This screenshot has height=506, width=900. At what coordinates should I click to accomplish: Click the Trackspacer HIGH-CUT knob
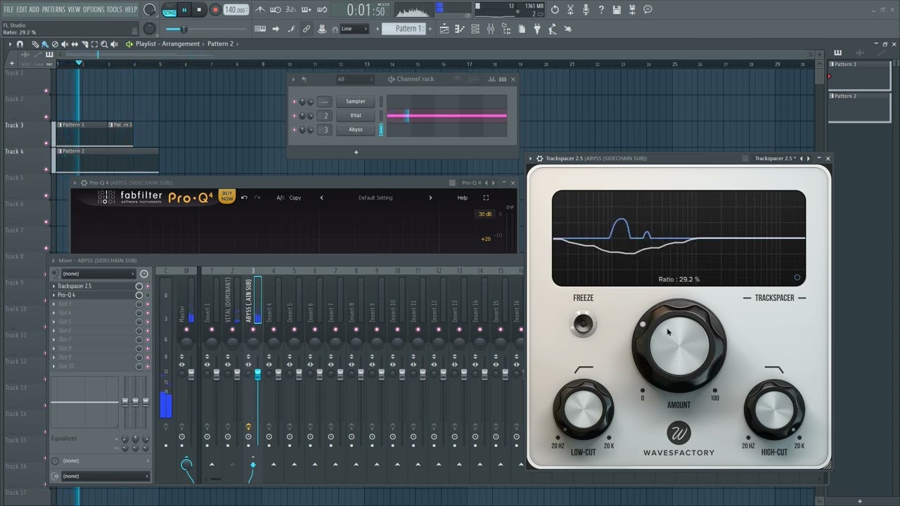click(774, 410)
